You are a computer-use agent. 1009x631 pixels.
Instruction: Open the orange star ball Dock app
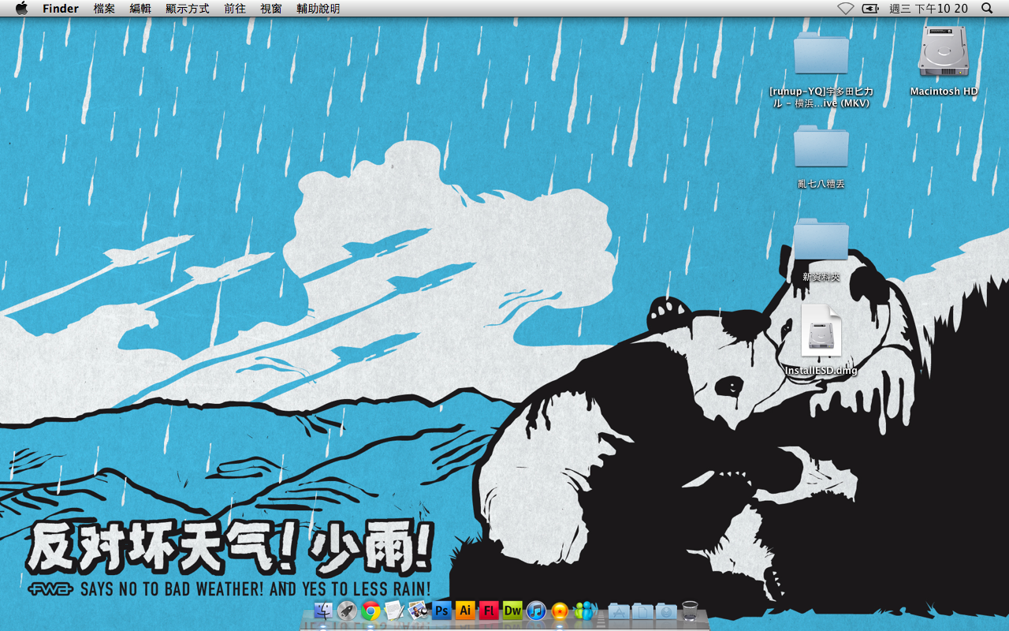click(x=560, y=610)
